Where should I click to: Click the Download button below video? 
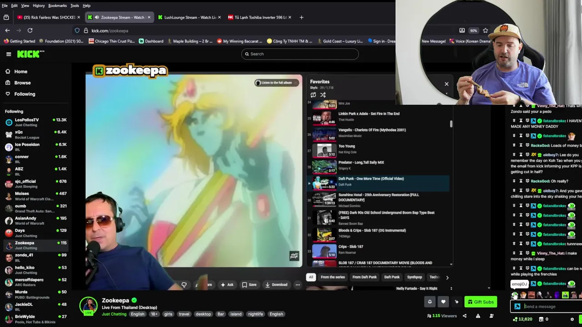pos(276,285)
